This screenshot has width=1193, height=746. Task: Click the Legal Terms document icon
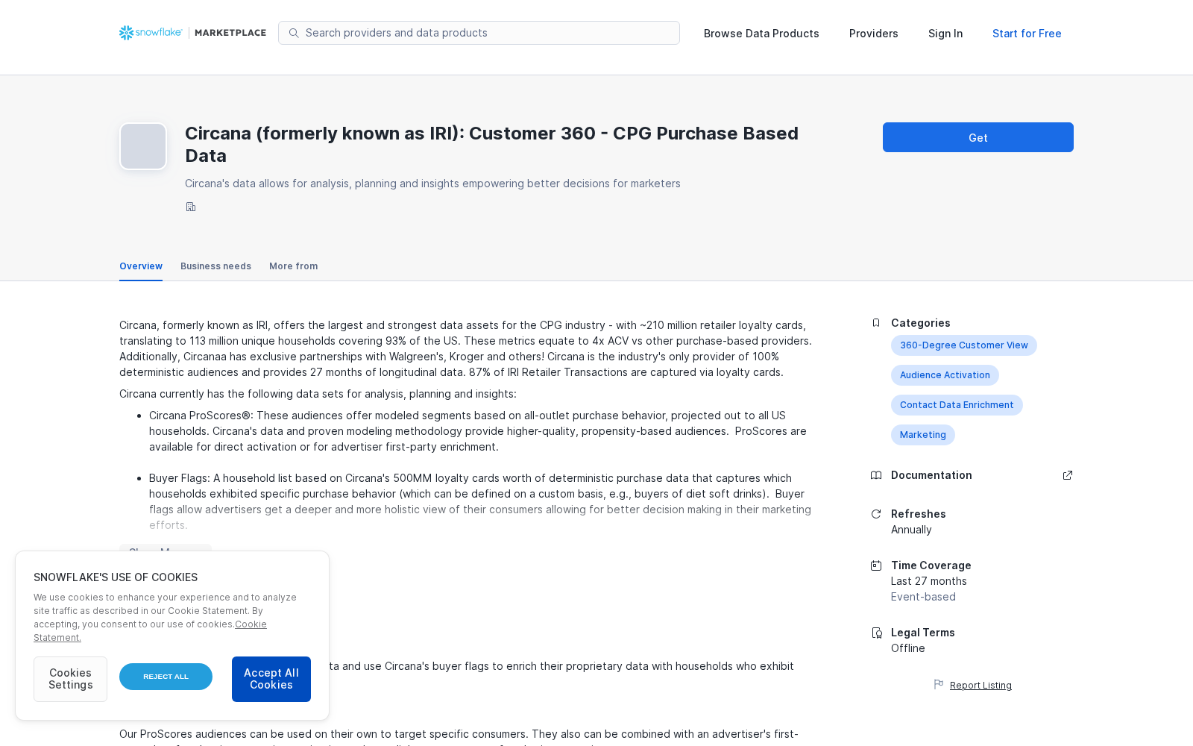coord(877,633)
